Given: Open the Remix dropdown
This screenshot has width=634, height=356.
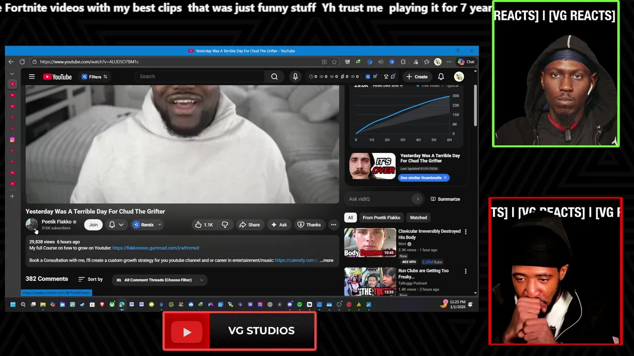Looking at the screenshot, I should pyautogui.click(x=147, y=224).
